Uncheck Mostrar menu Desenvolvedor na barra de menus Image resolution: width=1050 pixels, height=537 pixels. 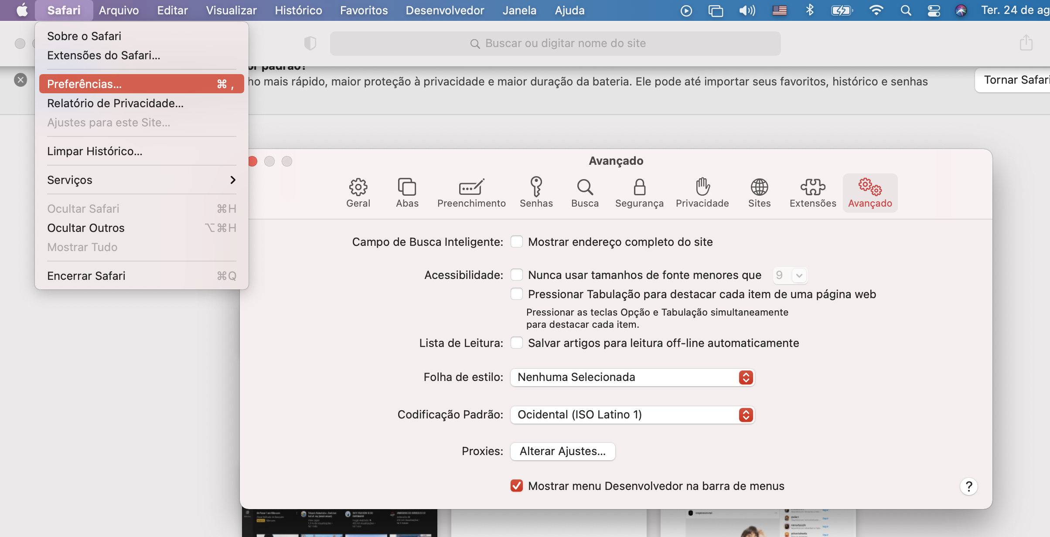517,486
